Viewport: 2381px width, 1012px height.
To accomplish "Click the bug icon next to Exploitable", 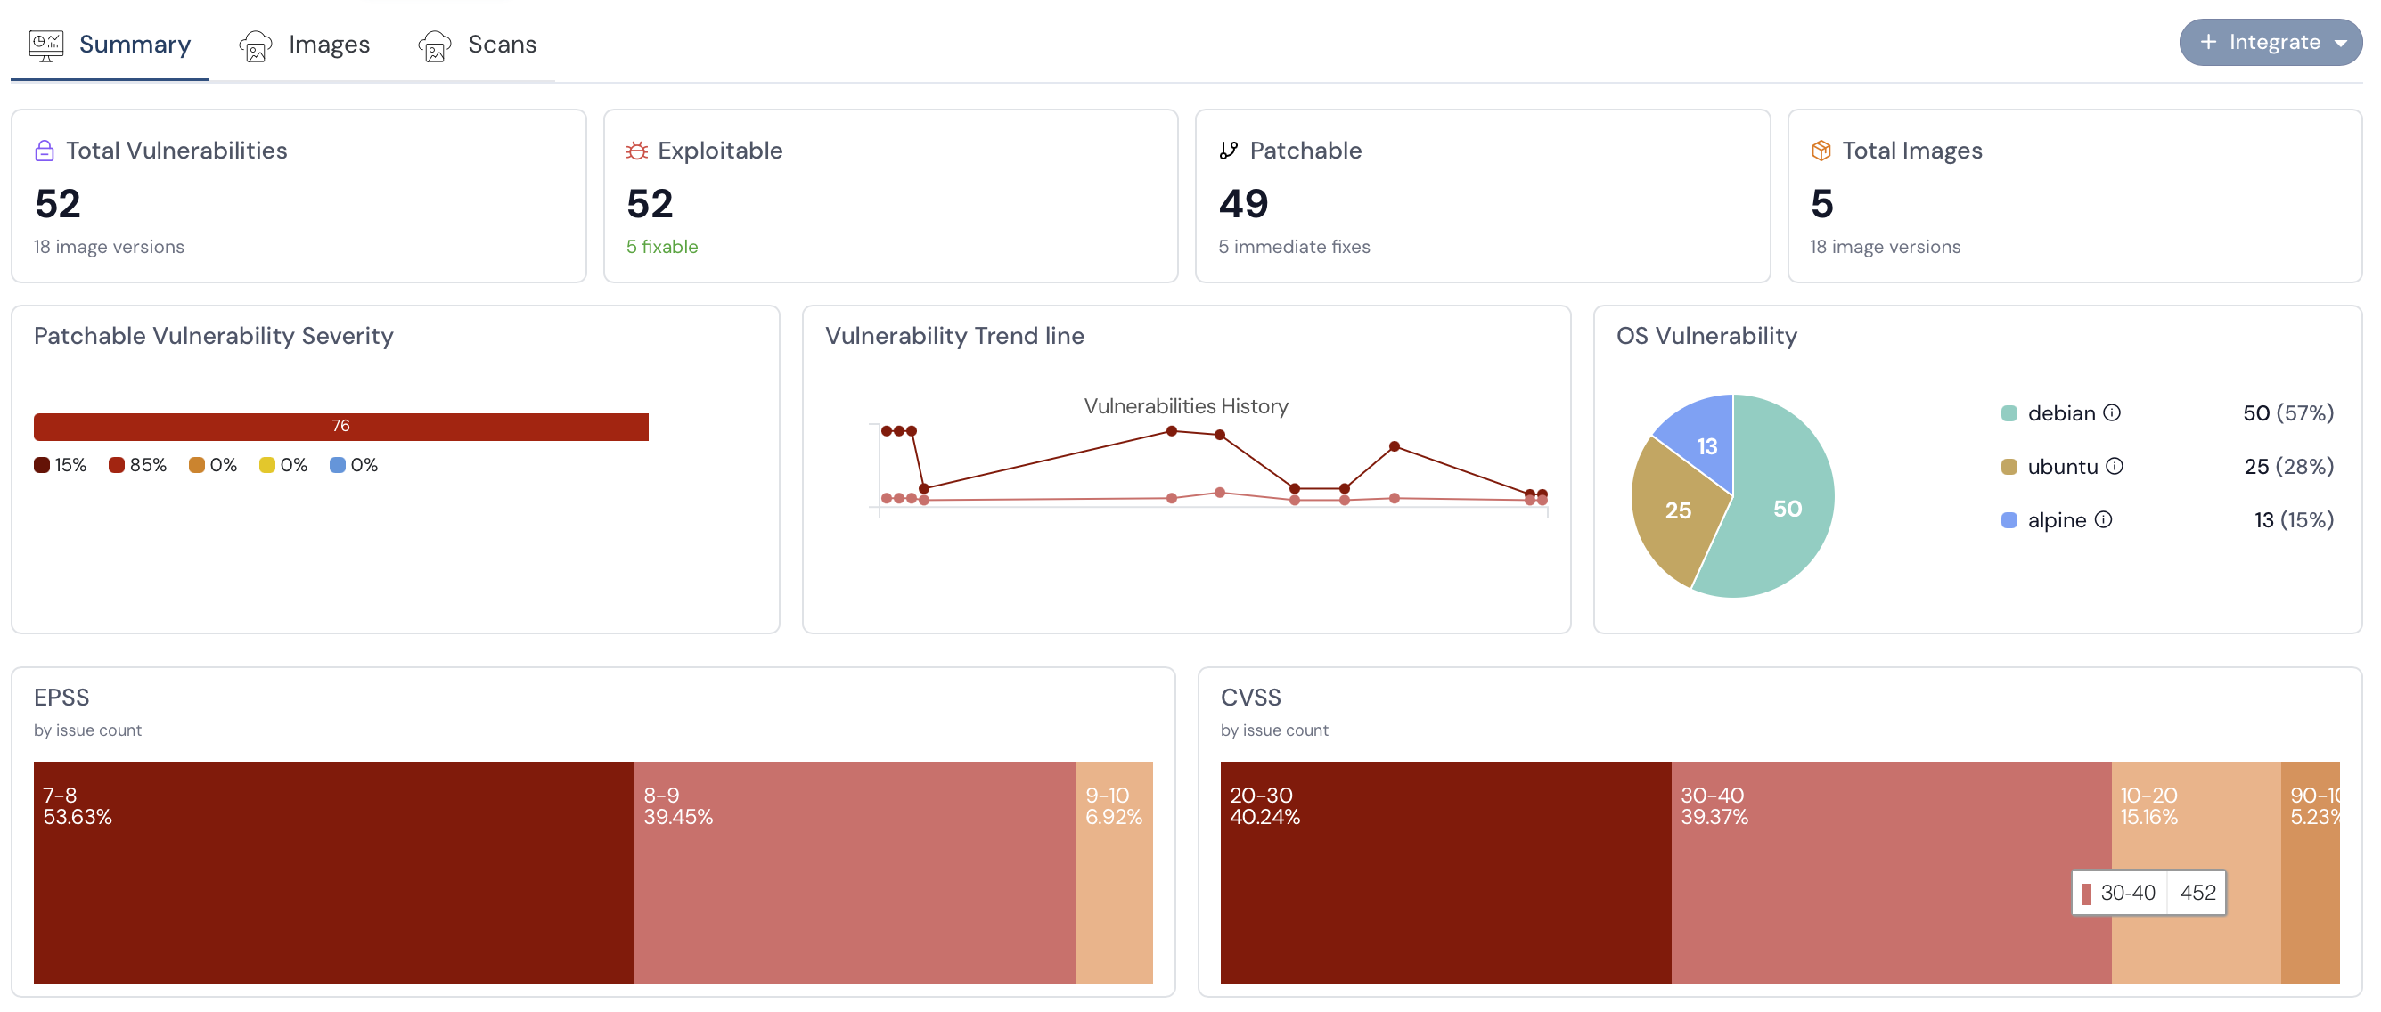I will point(637,151).
